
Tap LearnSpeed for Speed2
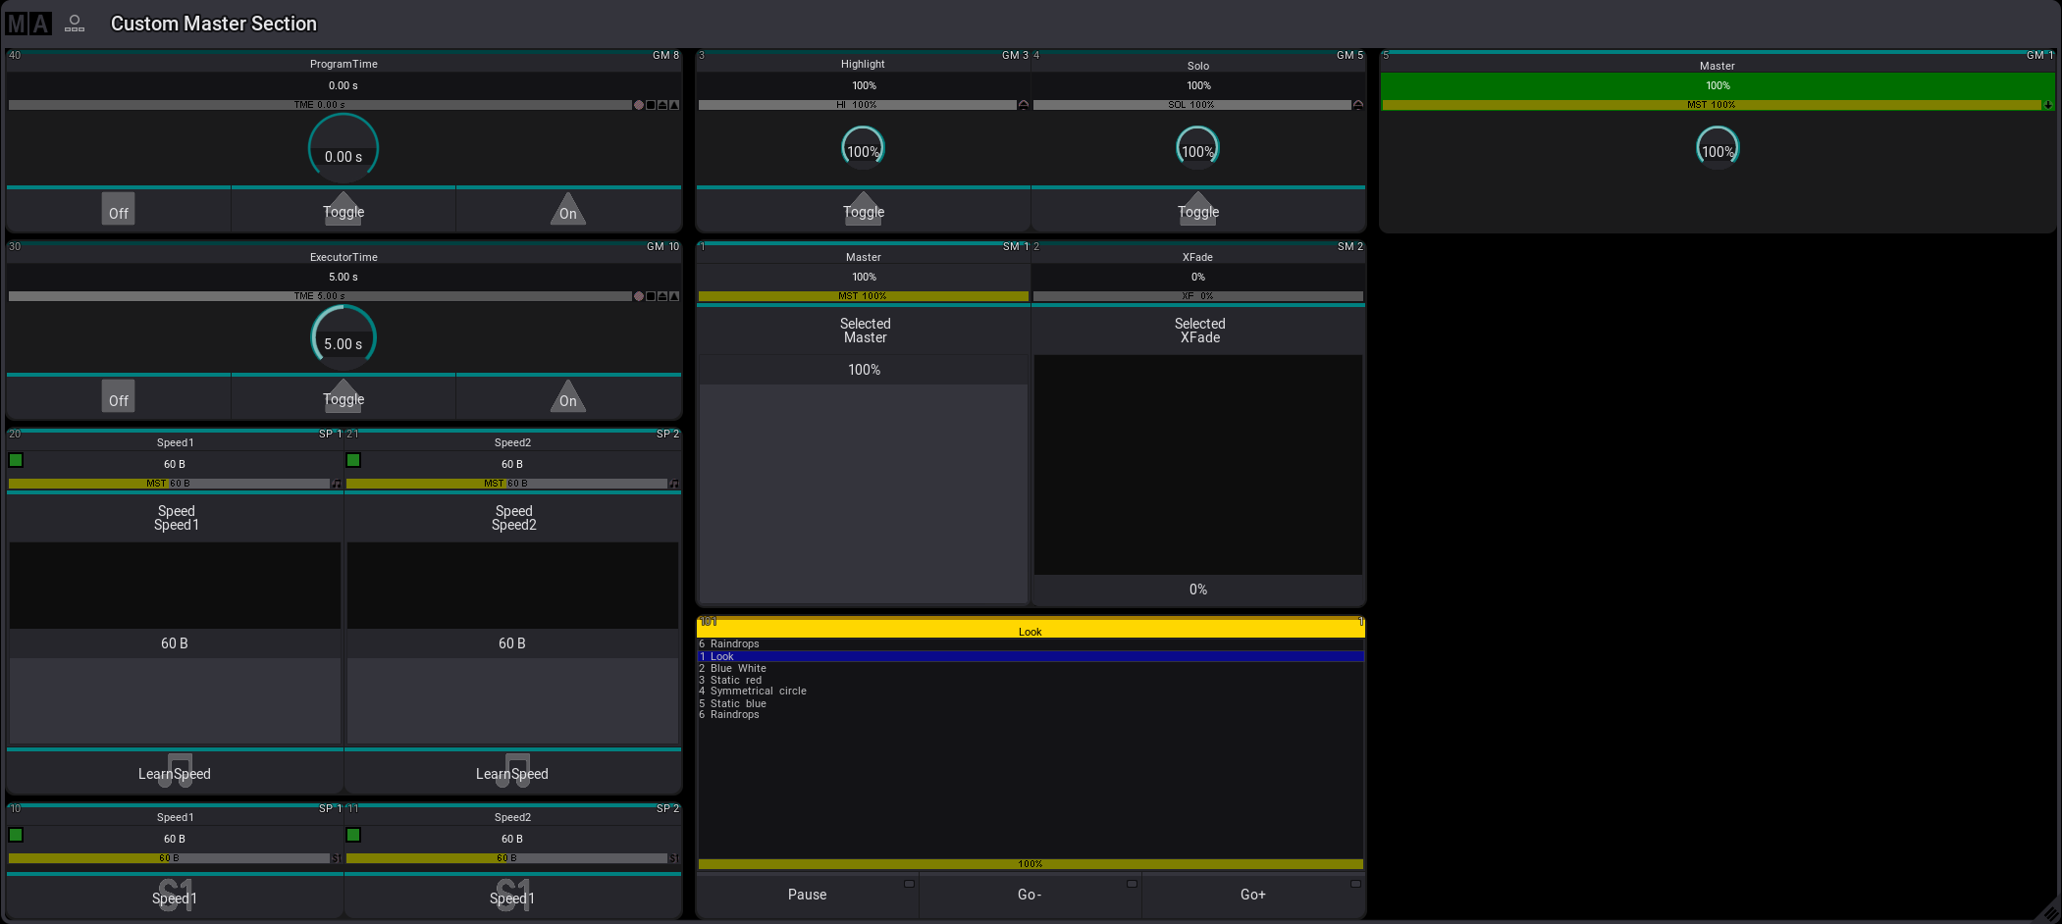click(x=512, y=773)
